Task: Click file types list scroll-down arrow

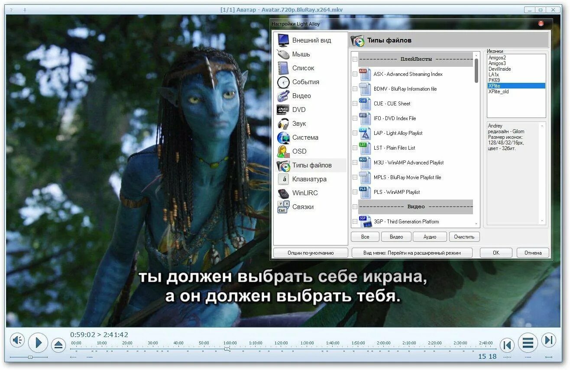Action: click(477, 224)
